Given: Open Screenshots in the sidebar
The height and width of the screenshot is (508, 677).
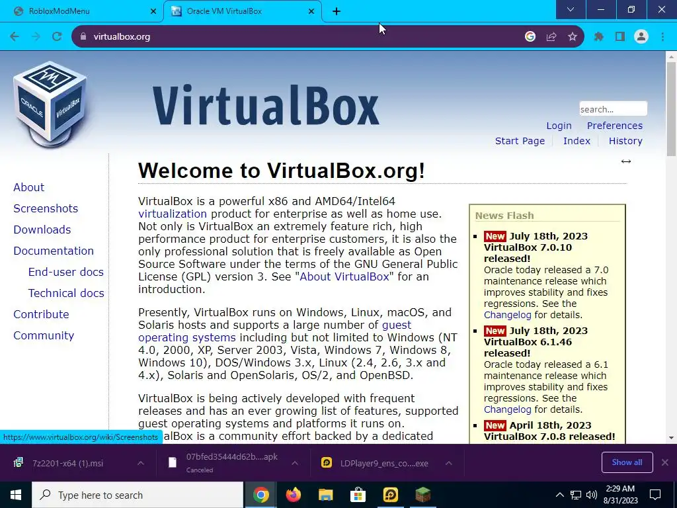Looking at the screenshot, I should 46,208.
